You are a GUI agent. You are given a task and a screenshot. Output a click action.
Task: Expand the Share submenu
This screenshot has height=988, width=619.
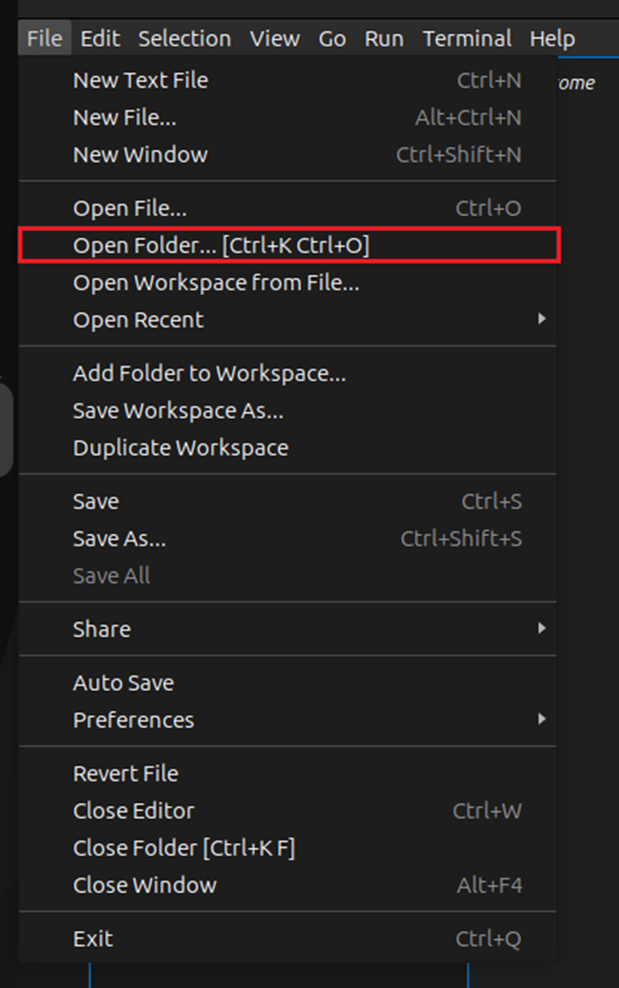click(102, 629)
